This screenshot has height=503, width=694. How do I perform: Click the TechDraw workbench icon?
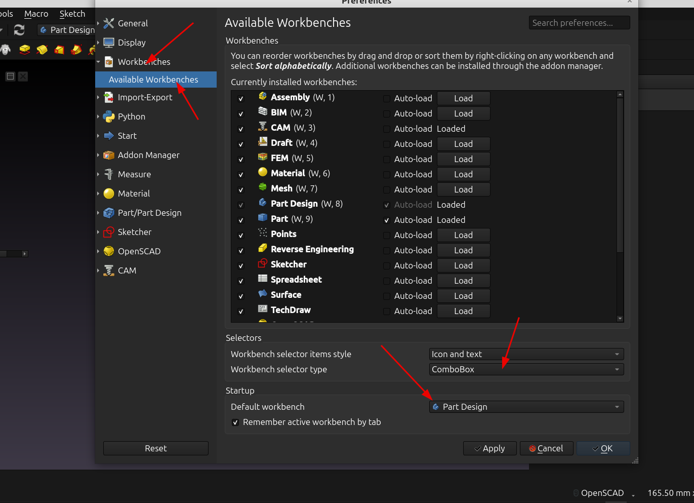pos(263,309)
